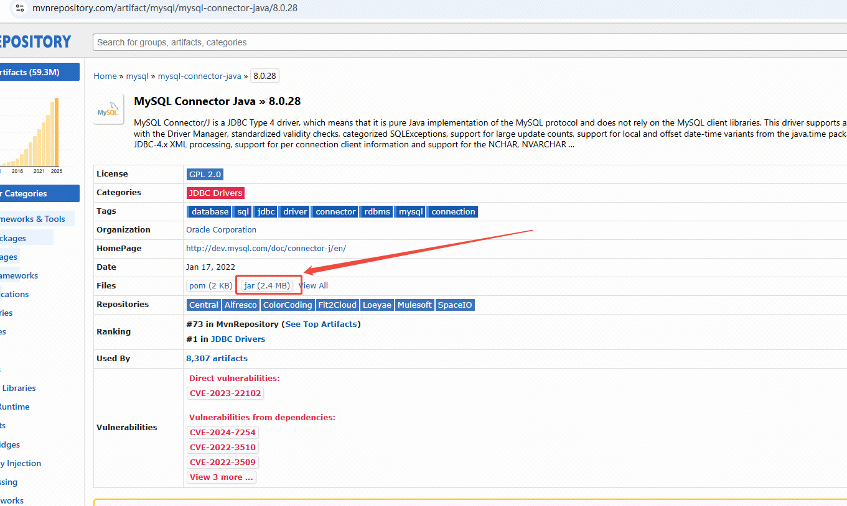This screenshot has width=847, height=506.
Task: Open the Loeyae repository tag
Action: pyautogui.click(x=377, y=305)
